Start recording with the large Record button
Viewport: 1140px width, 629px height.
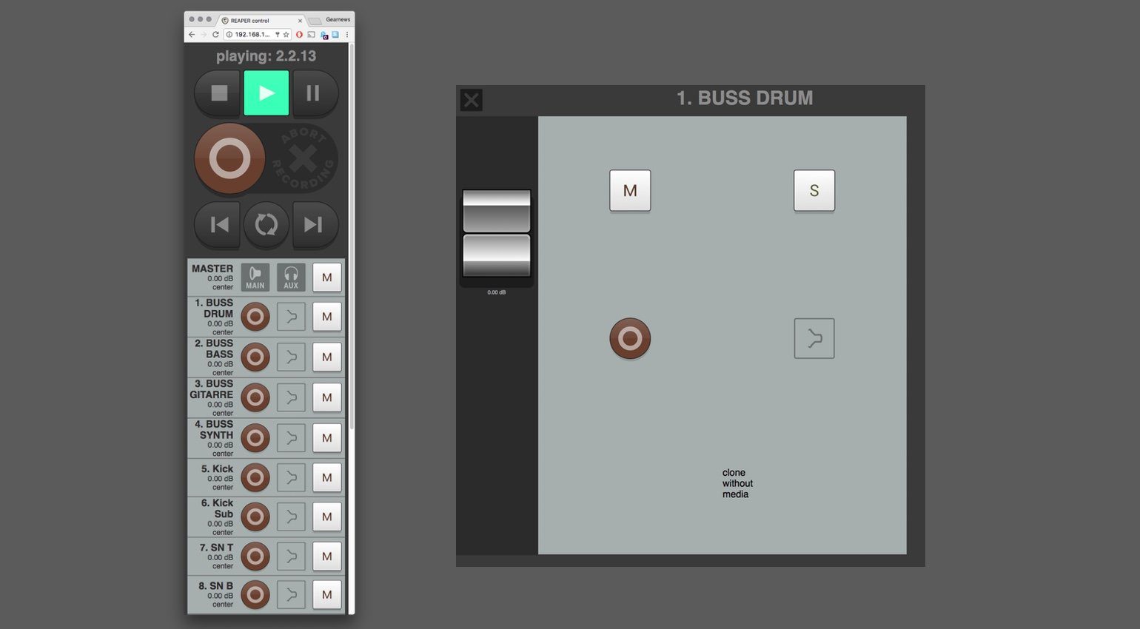coord(229,158)
